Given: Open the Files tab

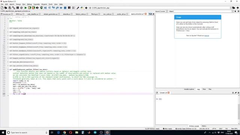Looking at the screenshot, I should [210, 89].
